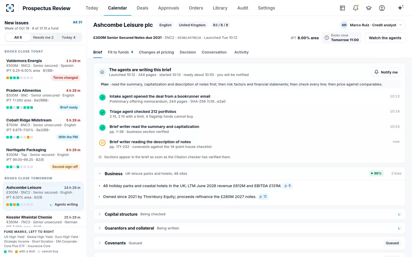Click the eye icon beside Sections appear note
This screenshot has width=412, height=257.
[x=100, y=157]
